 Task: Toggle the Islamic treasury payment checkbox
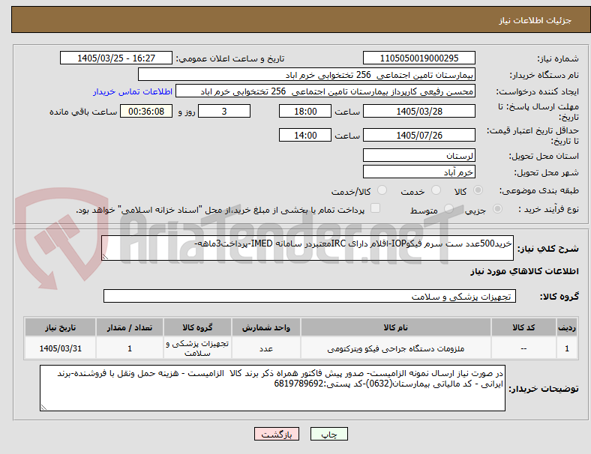(376, 208)
